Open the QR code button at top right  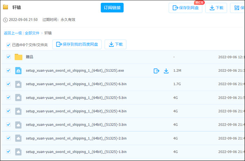(x=238, y=8)
